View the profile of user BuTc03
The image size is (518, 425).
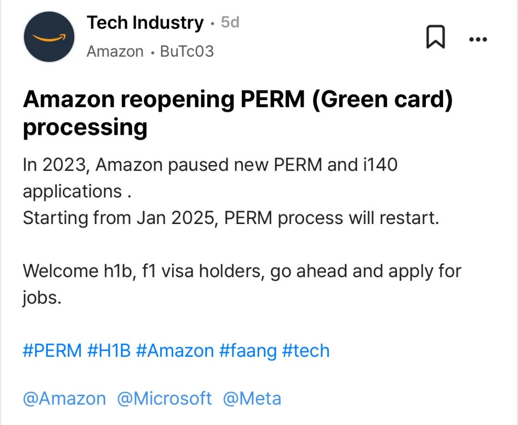pos(187,51)
